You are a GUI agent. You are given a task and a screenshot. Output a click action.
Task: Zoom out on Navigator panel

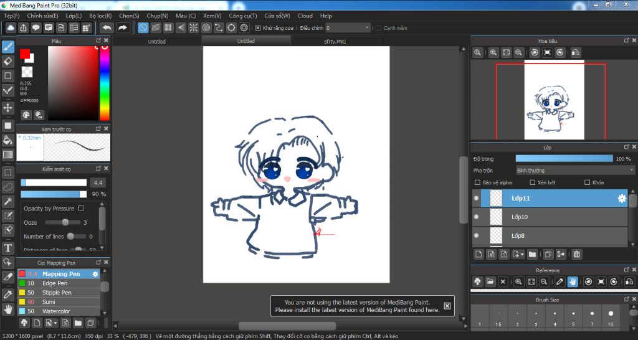[518, 52]
